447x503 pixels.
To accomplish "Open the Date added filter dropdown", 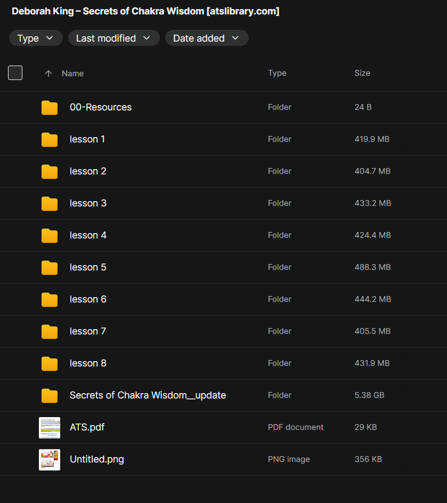I will [207, 38].
